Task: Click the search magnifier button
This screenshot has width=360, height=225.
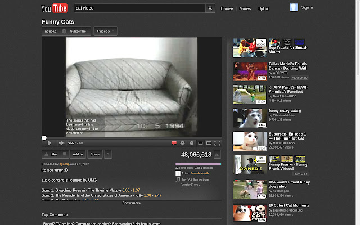Action: click(210, 8)
